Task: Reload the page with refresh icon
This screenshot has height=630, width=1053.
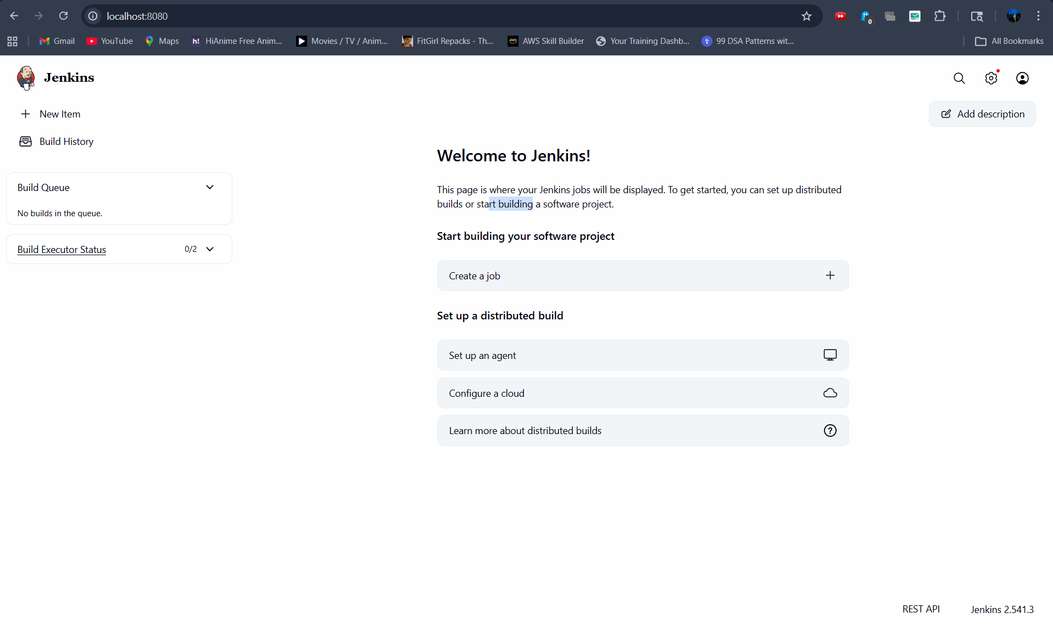Action: click(x=64, y=16)
